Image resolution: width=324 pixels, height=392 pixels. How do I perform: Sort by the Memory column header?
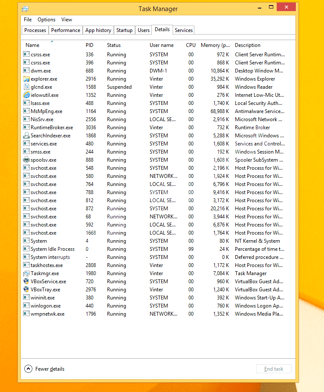pos(215,45)
